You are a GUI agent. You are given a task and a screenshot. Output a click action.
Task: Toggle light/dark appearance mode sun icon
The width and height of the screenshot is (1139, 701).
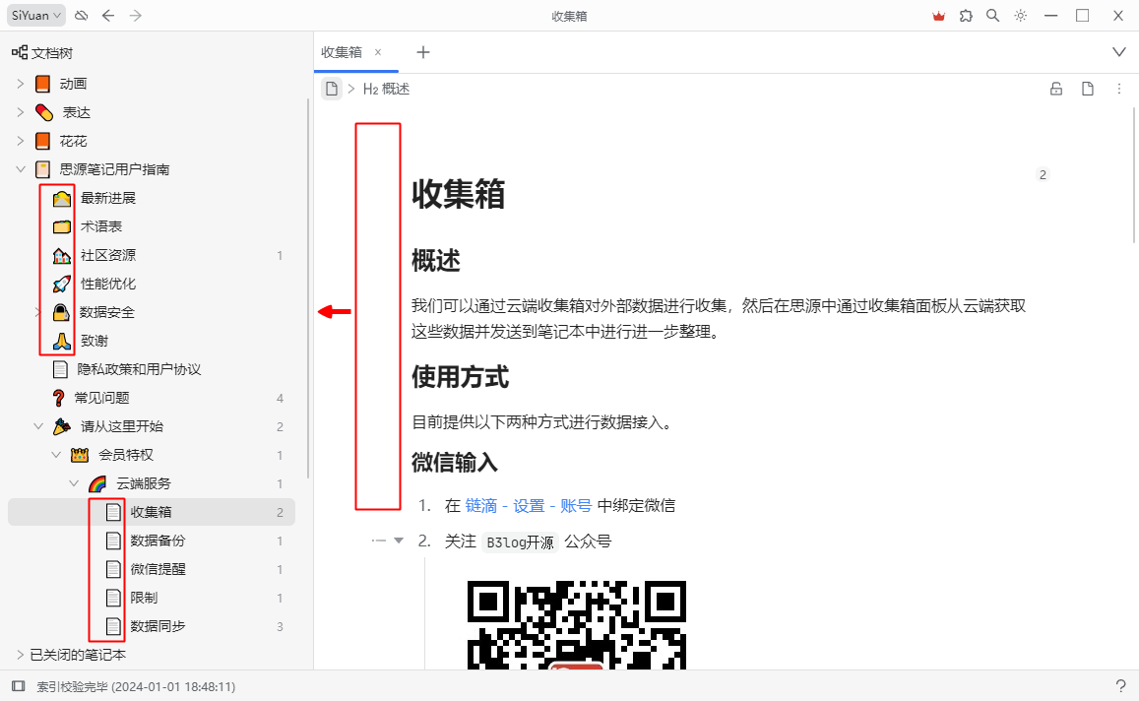coord(1021,15)
